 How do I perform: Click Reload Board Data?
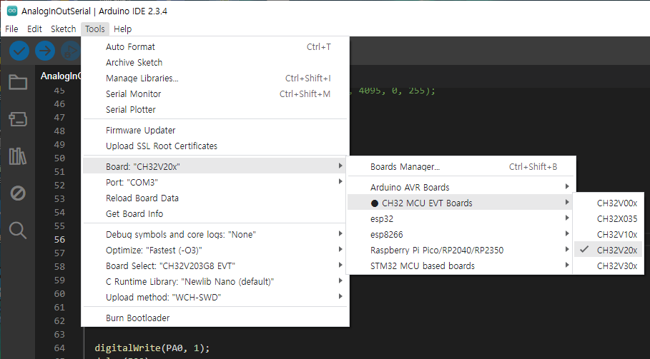tap(215, 198)
